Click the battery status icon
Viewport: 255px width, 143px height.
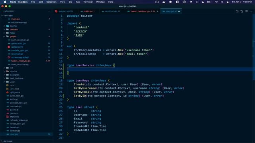pyautogui.click(x=209, y=2)
